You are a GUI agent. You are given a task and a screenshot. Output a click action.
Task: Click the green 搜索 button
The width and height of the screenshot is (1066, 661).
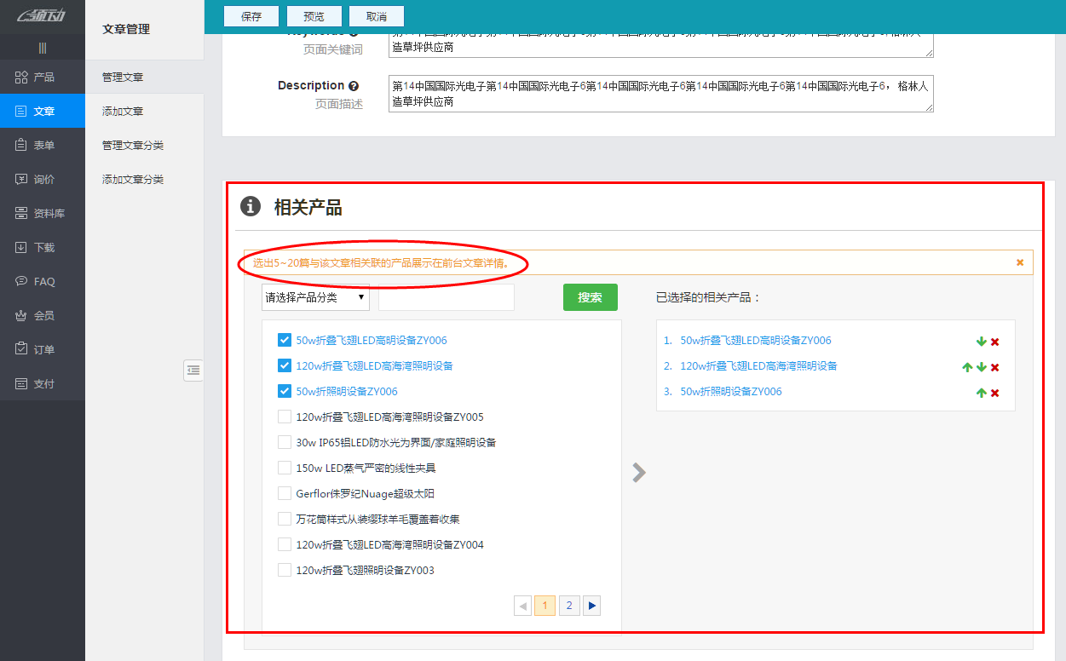tap(590, 296)
